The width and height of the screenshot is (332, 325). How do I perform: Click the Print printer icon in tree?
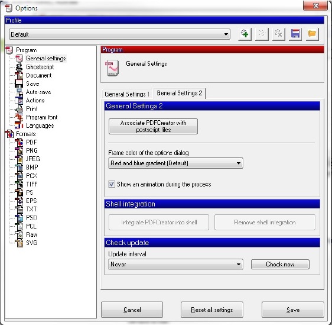pos(19,109)
